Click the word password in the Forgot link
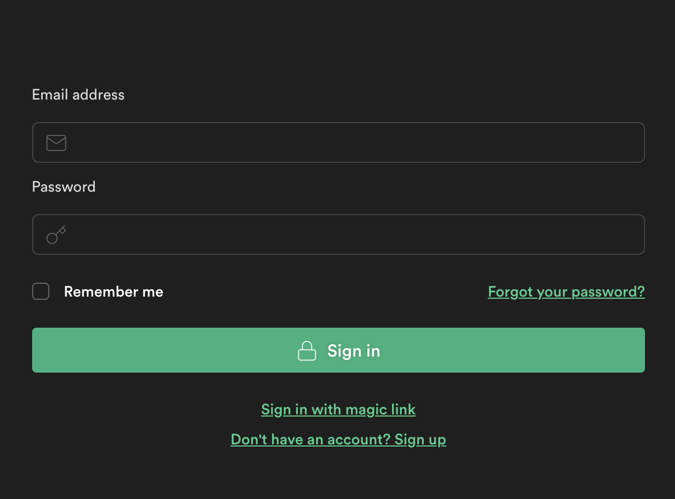Image resolution: width=675 pixels, height=499 pixels. (x=608, y=292)
